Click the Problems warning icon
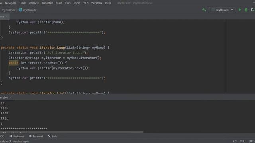 click(11, 136)
